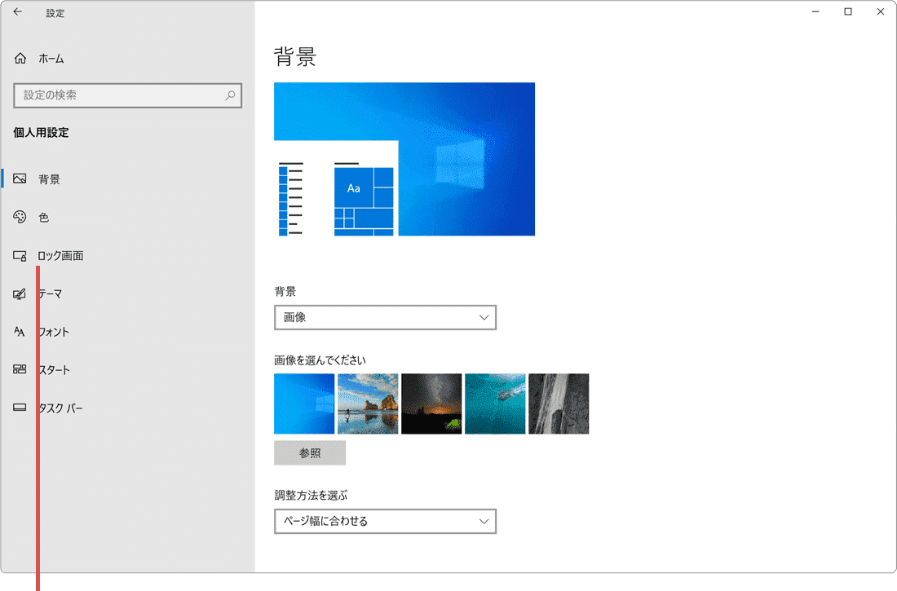Click the desktop background preview image
Viewport: 897px width, 591px height.
tap(404, 159)
